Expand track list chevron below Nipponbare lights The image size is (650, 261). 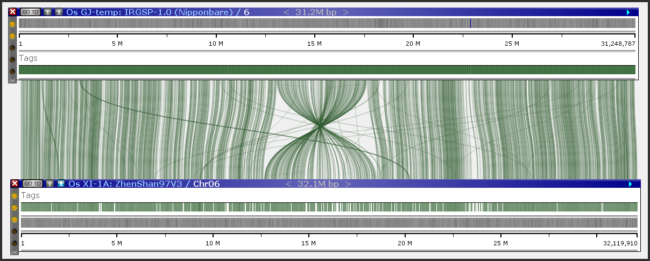[x=12, y=80]
